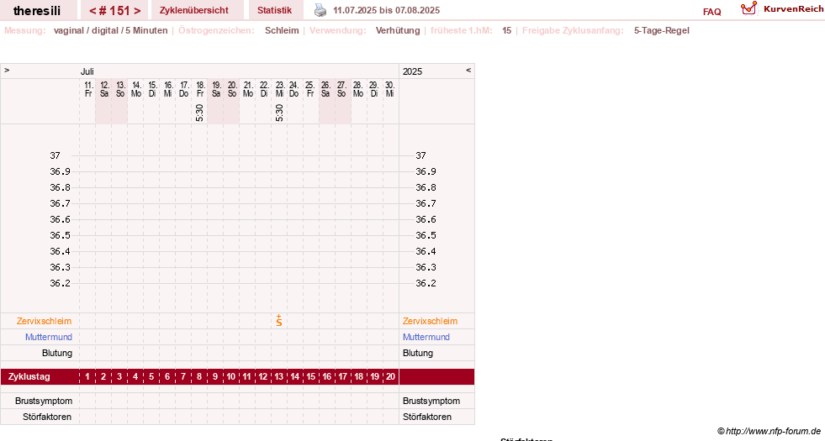
Task: Collapse chart using the arrow beside 2025
Action: point(468,70)
